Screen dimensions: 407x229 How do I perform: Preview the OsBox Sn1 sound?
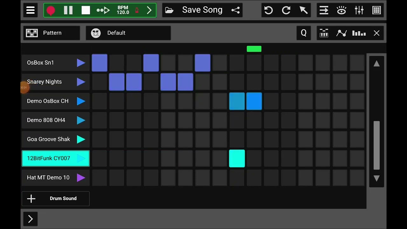[81, 63]
